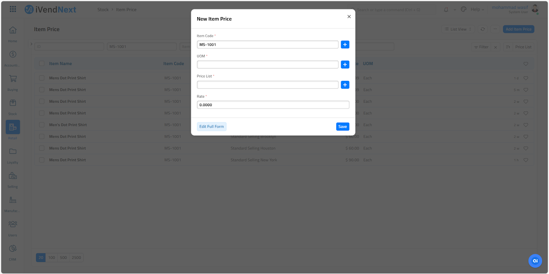Open CRM module in the sidebar
The image size is (549, 274).
[13, 252]
